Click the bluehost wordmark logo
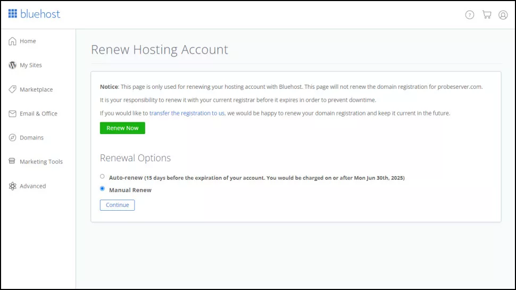The width and height of the screenshot is (516, 290). [x=40, y=14]
